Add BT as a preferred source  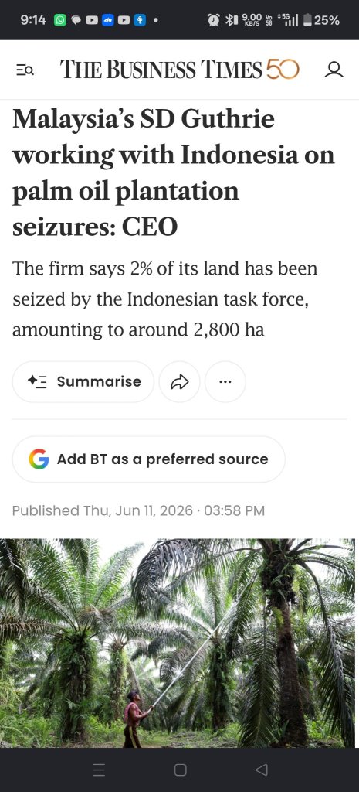(149, 459)
